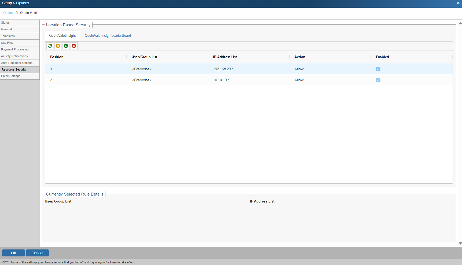Open Payment Processing in the sidebar

(15, 49)
